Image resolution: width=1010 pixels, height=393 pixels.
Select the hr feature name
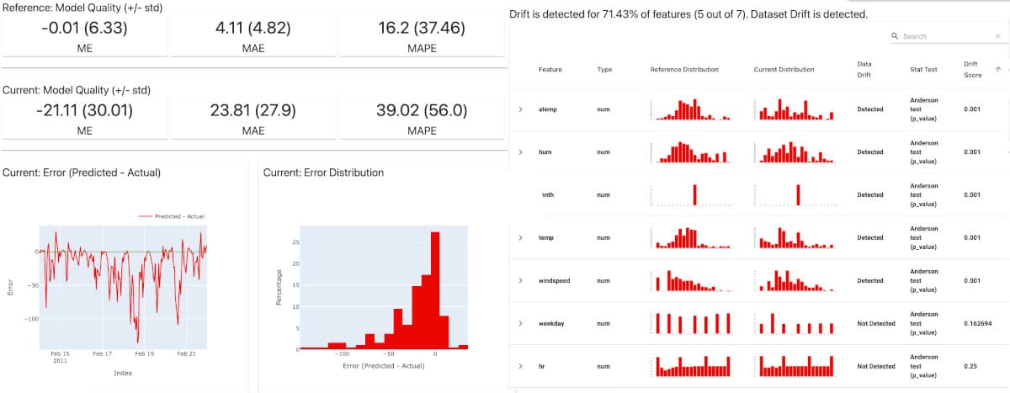click(x=542, y=366)
